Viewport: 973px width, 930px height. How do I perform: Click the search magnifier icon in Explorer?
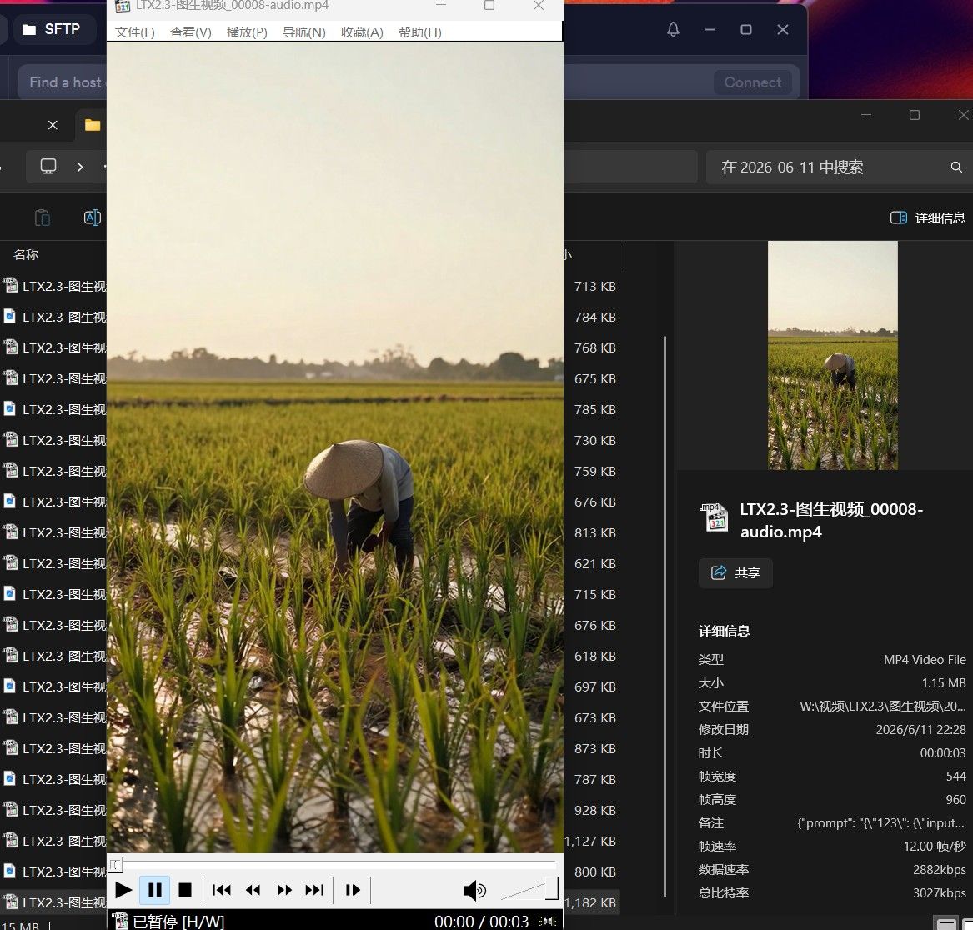[x=956, y=167]
